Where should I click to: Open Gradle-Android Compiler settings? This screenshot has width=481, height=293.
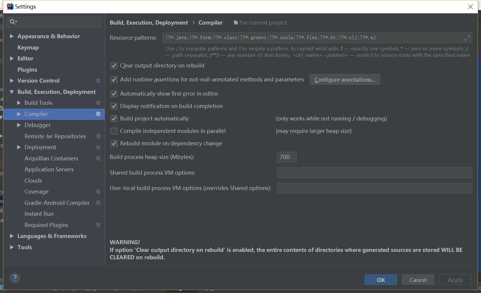click(x=57, y=203)
